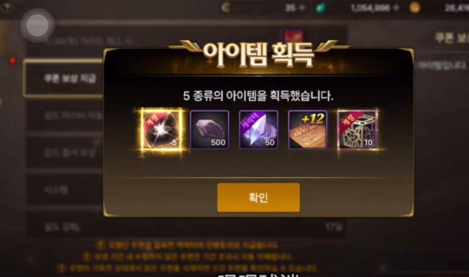Image resolution: width=469 pixels, height=277 pixels.
Task: Add more moon currency with the plus beside 35
Action: click(x=302, y=8)
